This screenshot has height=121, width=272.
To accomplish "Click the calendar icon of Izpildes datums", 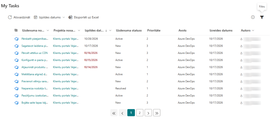I will (x=36, y=17).
